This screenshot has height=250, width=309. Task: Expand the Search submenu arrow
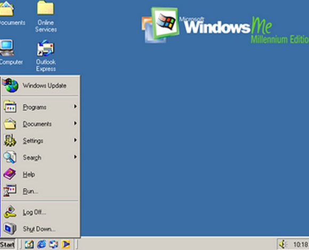75,157
